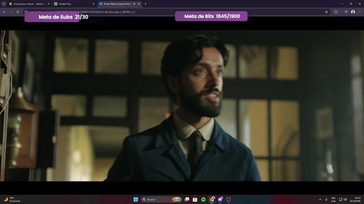
Task: Open the weather widget showing 18°C
Action: click(x=12, y=199)
